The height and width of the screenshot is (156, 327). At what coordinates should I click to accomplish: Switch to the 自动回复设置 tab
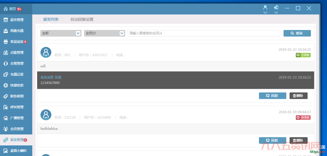click(x=82, y=19)
